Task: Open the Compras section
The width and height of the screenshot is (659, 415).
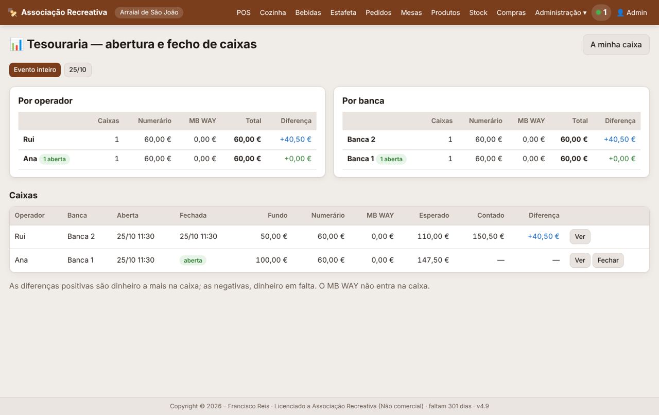Action: click(x=511, y=12)
